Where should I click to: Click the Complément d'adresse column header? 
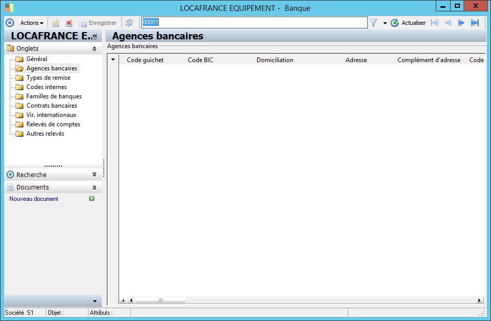[429, 60]
